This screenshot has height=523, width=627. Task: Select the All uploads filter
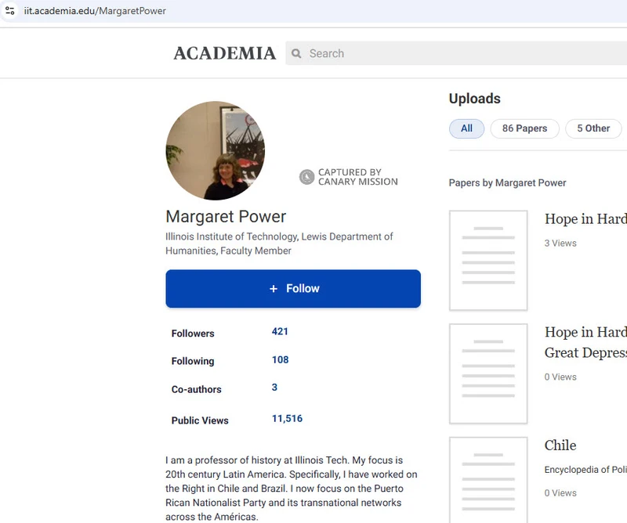(466, 128)
